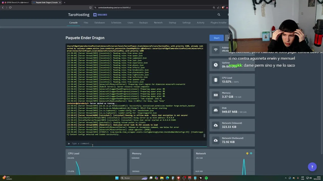Switch to the Discord browser tab
Screen dimensions: 323x181
point(16,3)
